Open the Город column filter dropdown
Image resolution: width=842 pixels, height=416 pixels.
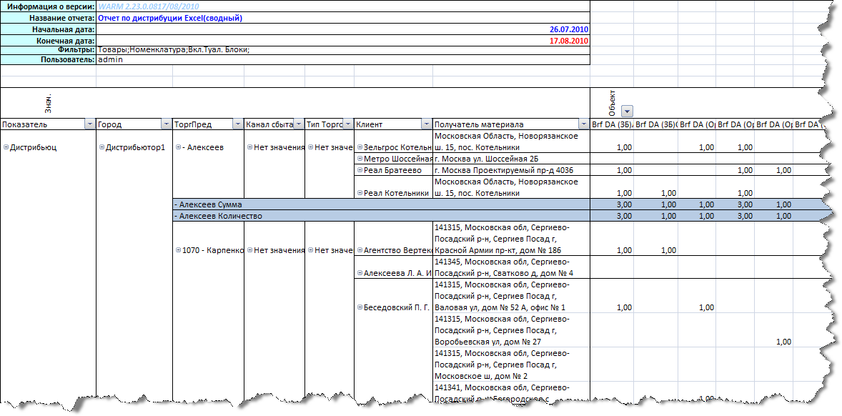(166, 124)
